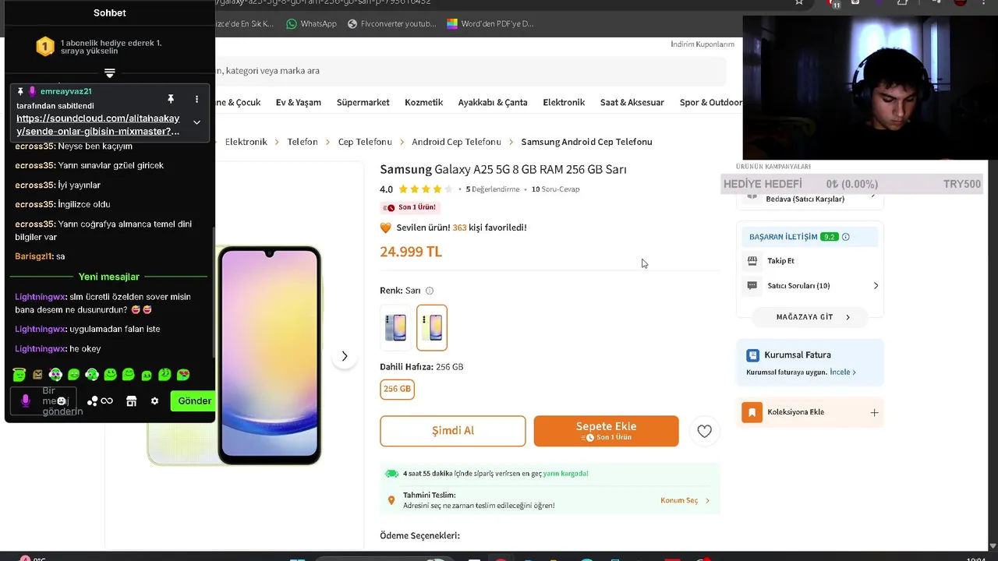Open pinned message three-dot menu

[x=196, y=99]
